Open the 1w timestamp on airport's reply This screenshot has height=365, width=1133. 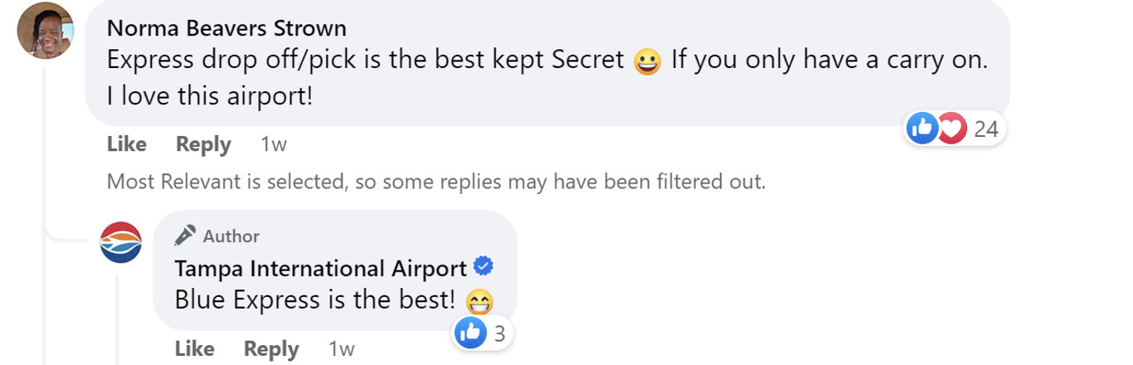(342, 349)
